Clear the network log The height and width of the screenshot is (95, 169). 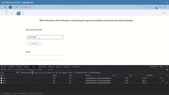(5, 70)
